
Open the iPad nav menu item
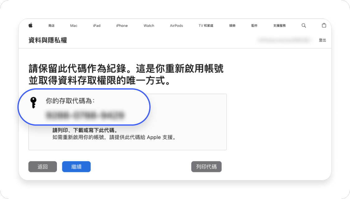[97, 26]
